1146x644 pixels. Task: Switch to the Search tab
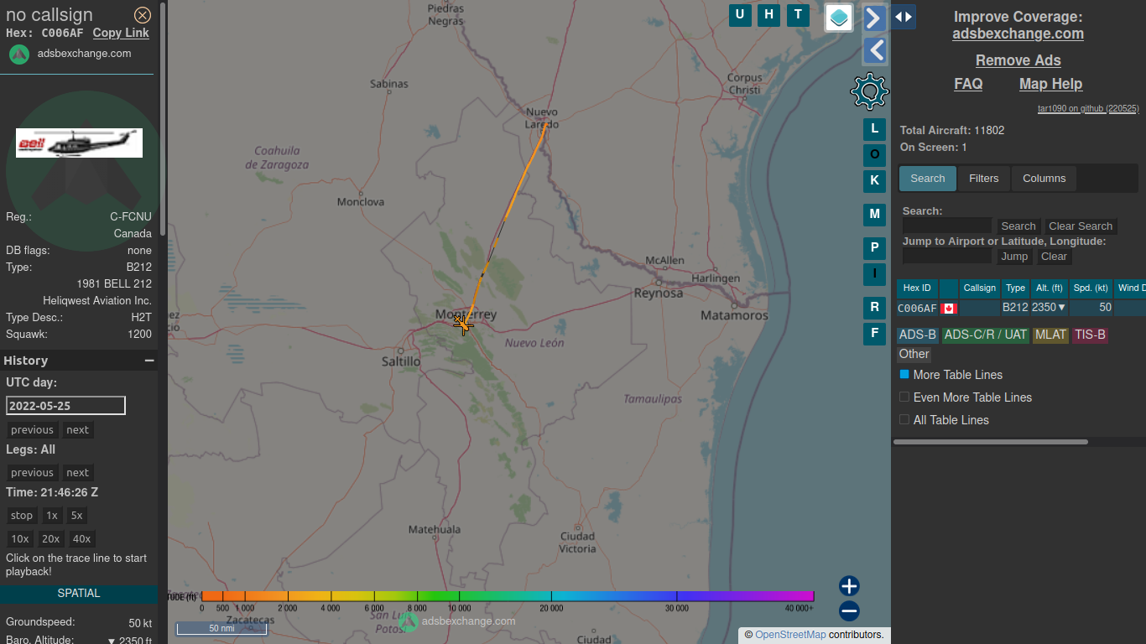(x=928, y=179)
